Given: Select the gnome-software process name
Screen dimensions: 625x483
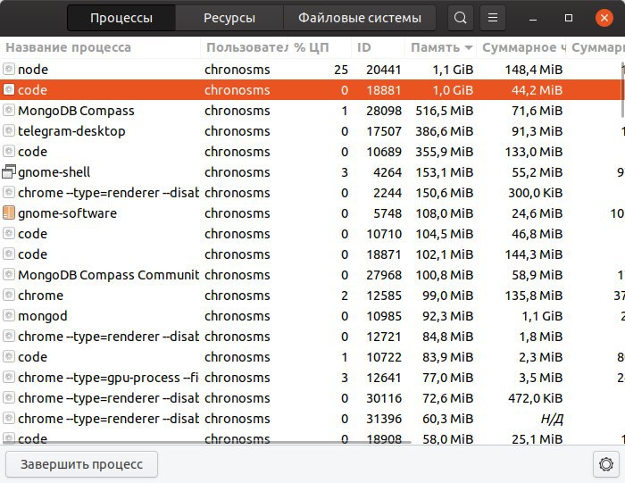Looking at the screenshot, I should click(x=67, y=213).
